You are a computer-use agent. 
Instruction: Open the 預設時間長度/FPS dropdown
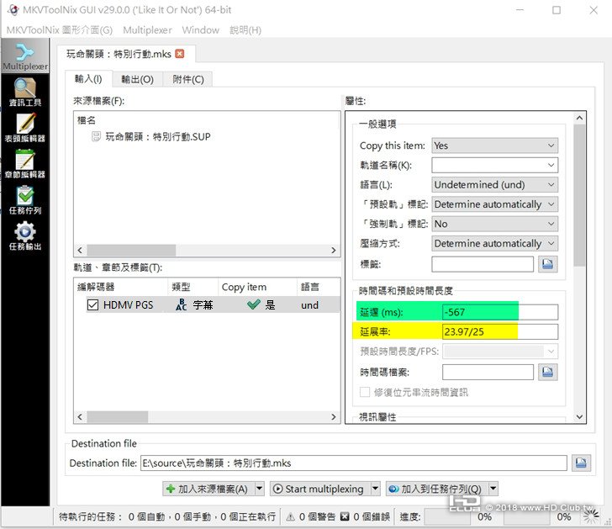tap(500, 352)
